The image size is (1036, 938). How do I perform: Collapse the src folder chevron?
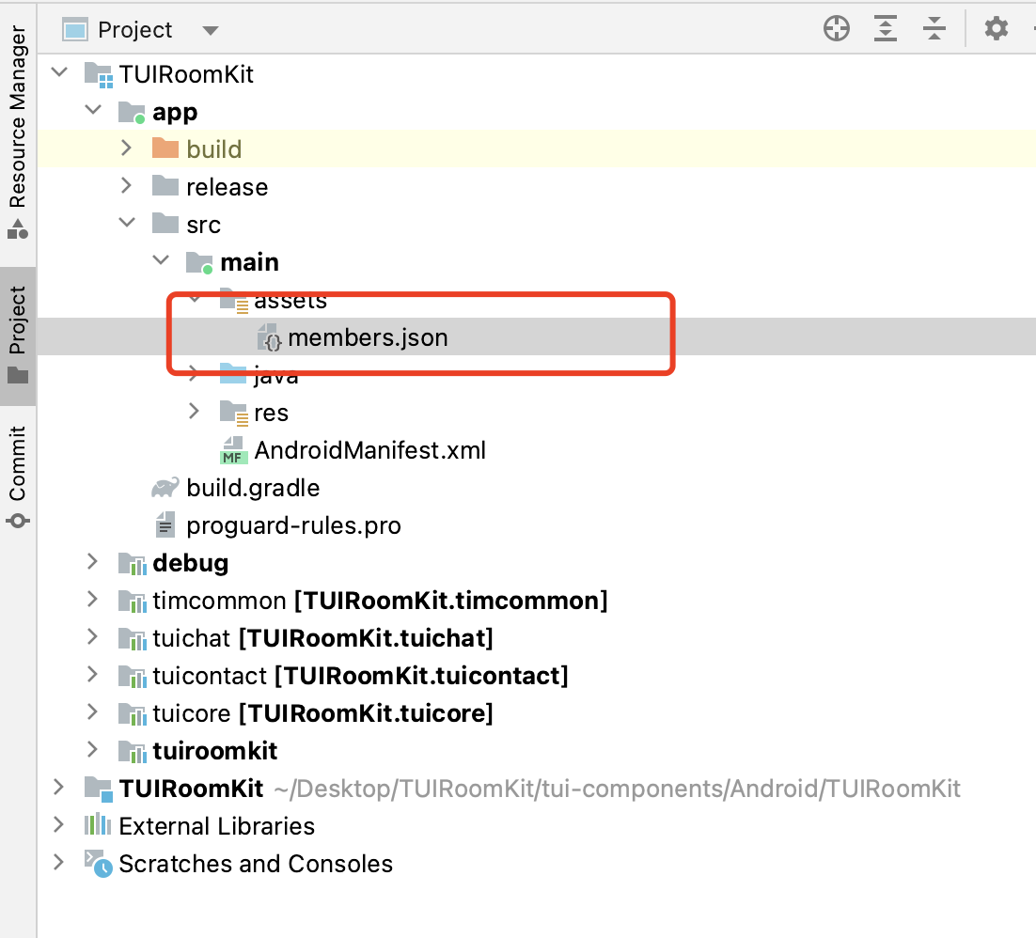pos(127,223)
